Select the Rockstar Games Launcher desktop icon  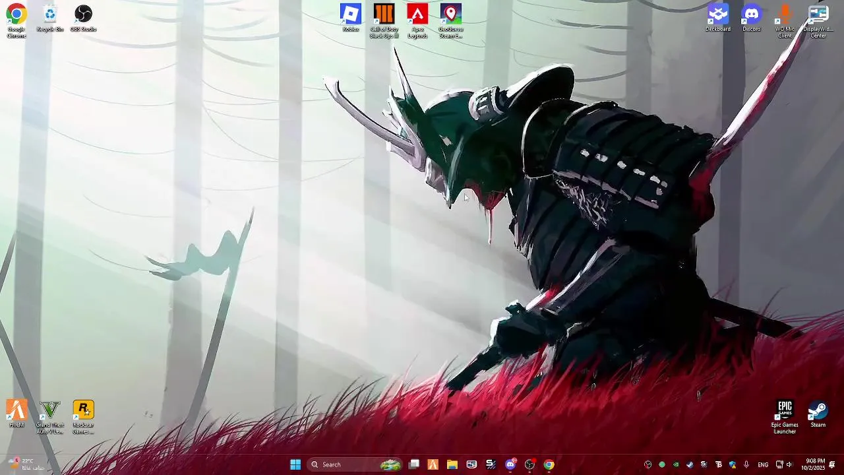(x=83, y=417)
